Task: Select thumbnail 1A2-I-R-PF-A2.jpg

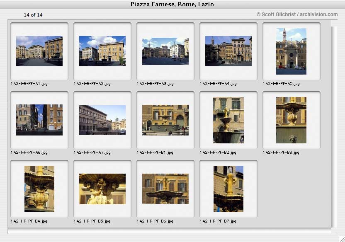Action: [102, 51]
